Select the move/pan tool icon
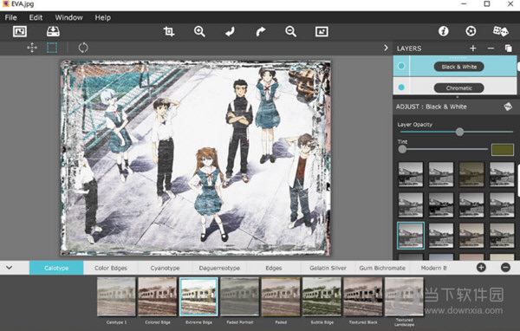Image resolution: width=520 pixels, height=331 pixels. click(32, 48)
